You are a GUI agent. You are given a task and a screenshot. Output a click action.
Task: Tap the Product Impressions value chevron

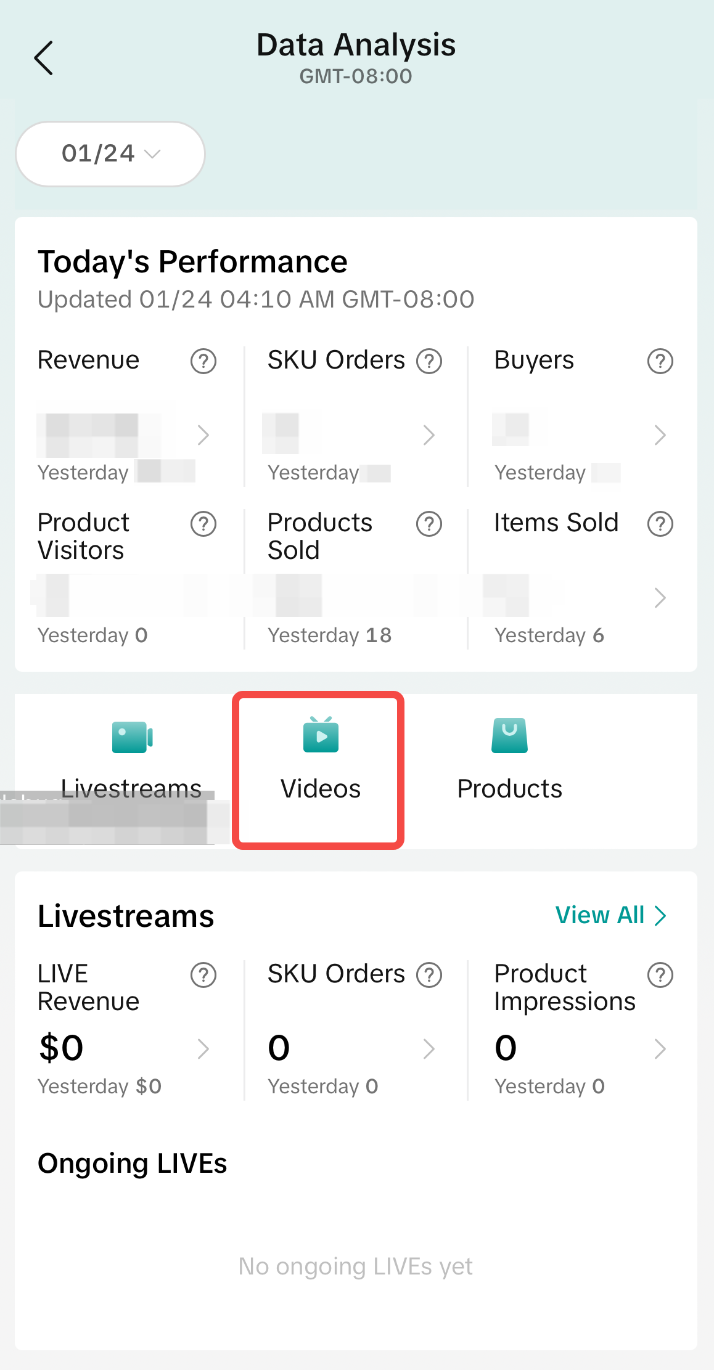[660, 1049]
